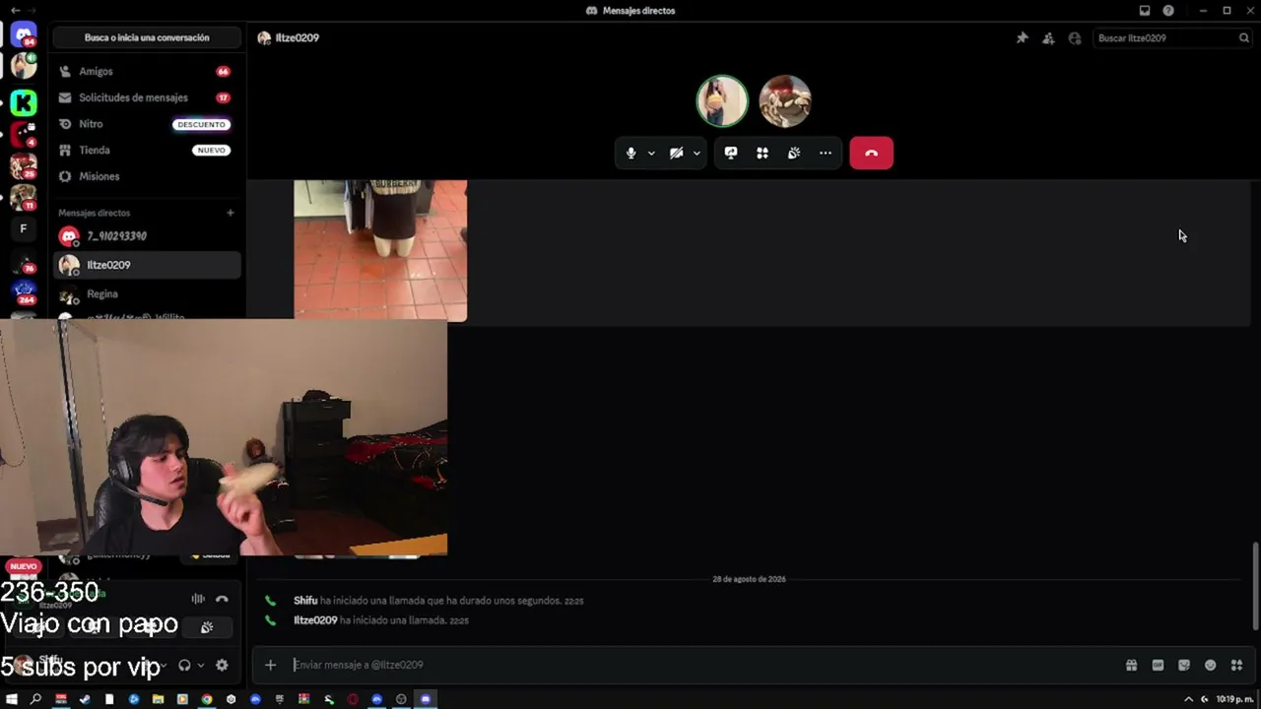Open Chrome from the taskbar
1261x709 pixels.
(207, 699)
